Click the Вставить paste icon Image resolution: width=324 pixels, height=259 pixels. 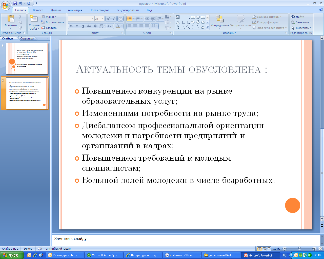[11, 19]
